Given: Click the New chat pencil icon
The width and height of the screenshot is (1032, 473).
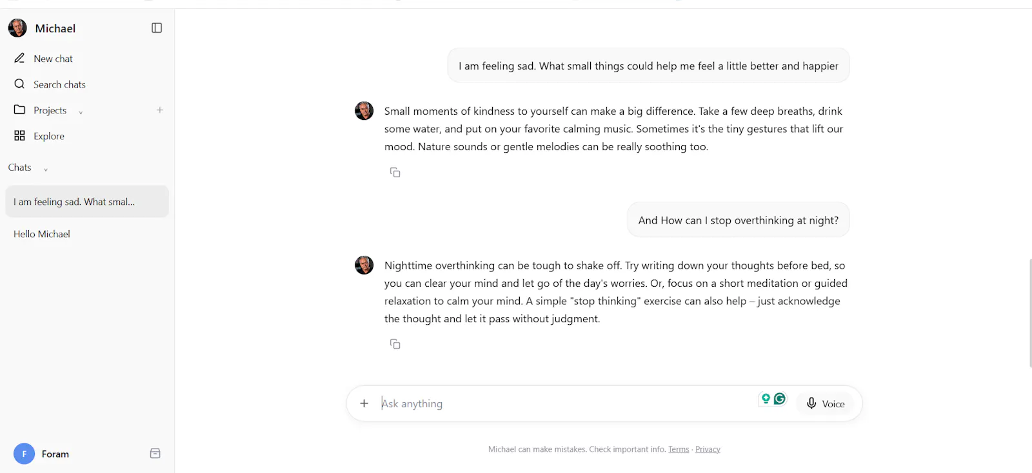Looking at the screenshot, I should [x=20, y=58].
